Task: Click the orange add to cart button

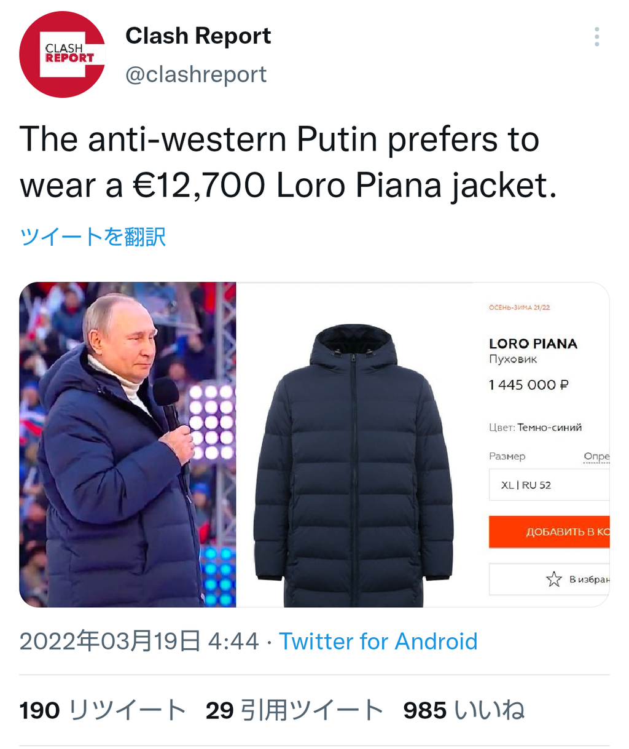Action: (x=549, y=531)
